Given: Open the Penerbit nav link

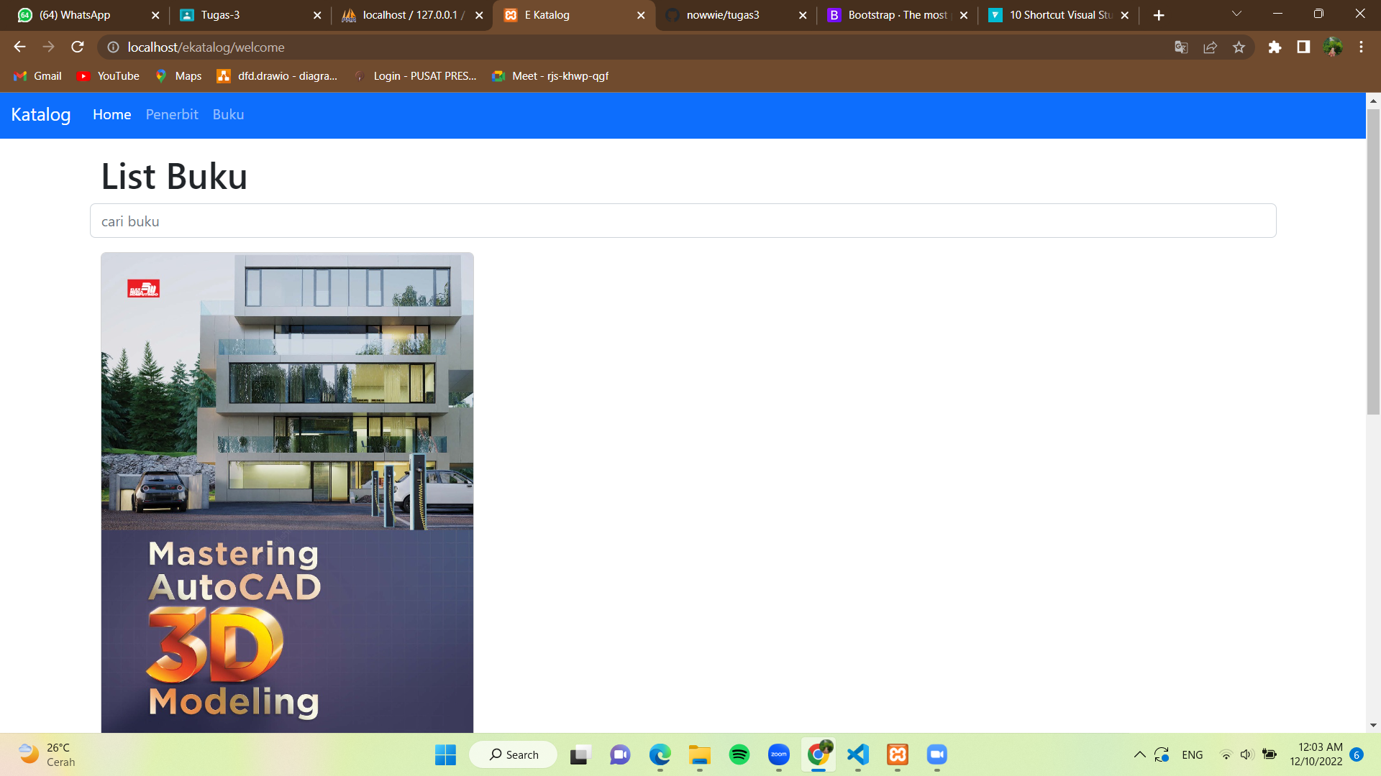Looking at the screenshot, I should pos(171,114).
